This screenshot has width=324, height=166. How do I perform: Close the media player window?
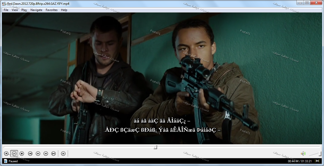click(x=316, y=2)
